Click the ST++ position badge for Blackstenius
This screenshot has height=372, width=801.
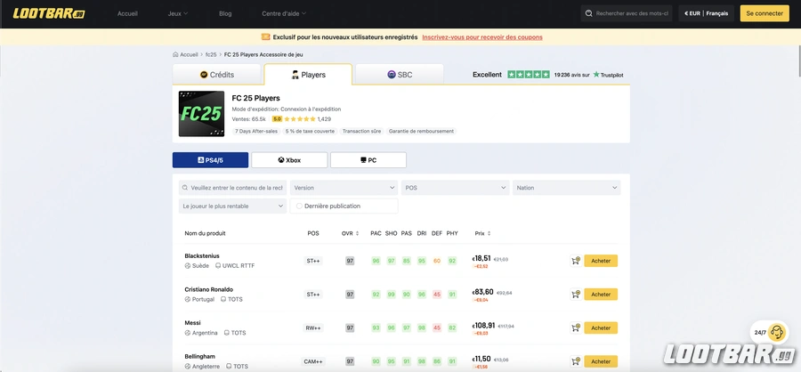(312, 261)
